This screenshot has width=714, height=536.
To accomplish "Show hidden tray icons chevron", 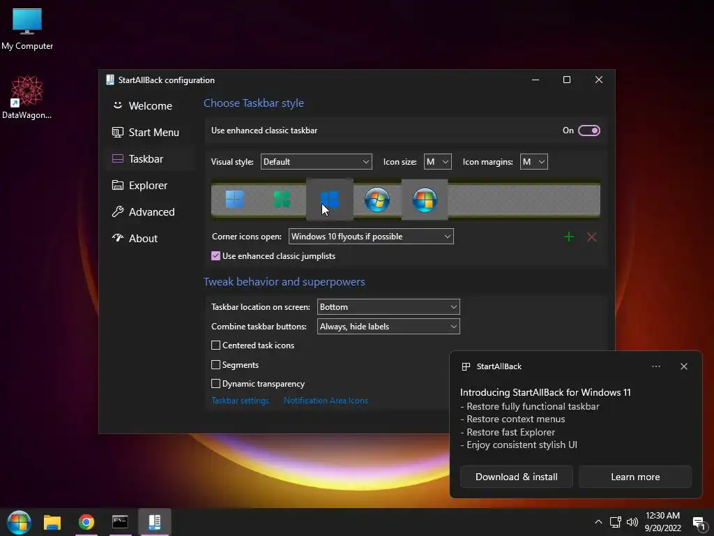I will pos(598,522).
